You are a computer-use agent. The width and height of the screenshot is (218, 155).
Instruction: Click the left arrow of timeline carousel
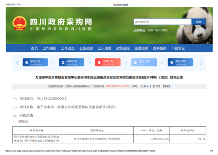[17, 63]
